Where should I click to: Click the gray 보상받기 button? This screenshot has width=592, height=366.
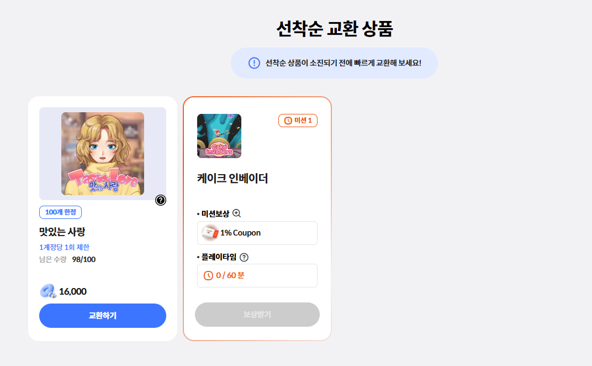click(x=257, y=315)
